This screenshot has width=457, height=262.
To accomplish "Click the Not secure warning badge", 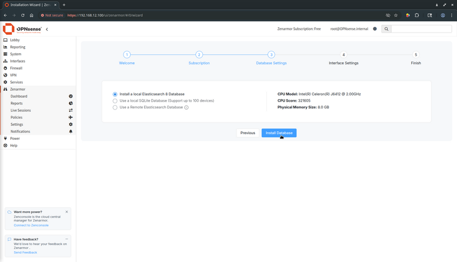I will (52, 15).
